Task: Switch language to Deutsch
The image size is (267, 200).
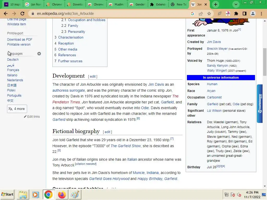Action: coord(13,60)
